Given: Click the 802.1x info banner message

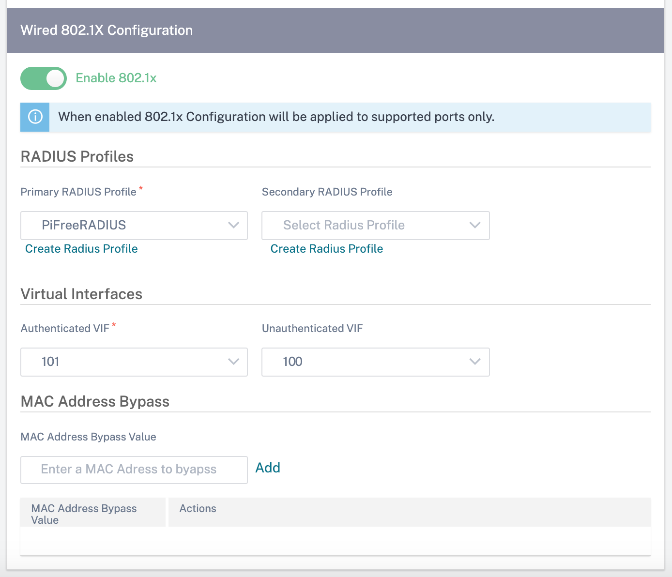Looking at the screenshot, I should click(276, 117).
